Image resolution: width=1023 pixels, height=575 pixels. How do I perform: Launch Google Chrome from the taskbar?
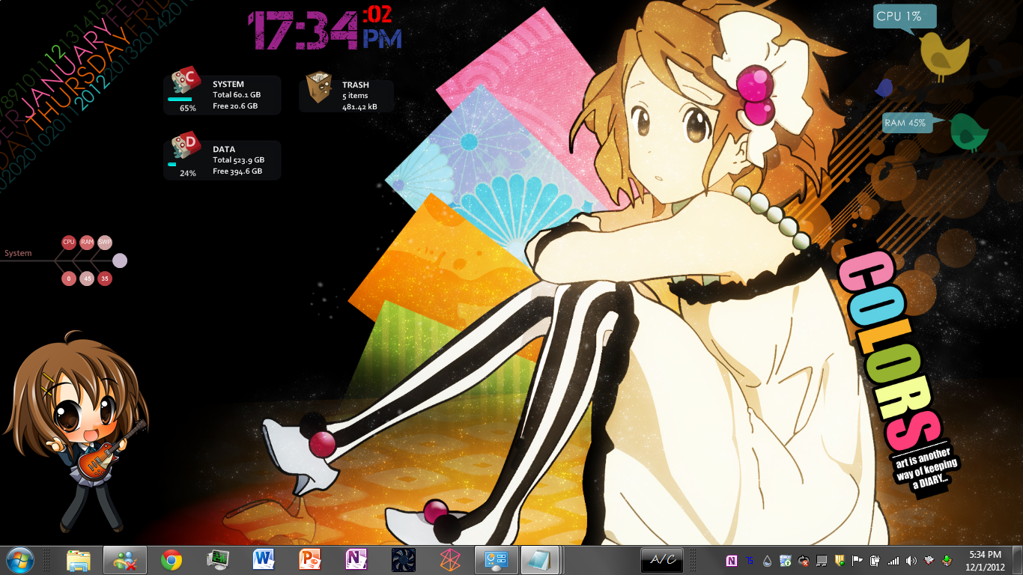[x=171, y=560]
